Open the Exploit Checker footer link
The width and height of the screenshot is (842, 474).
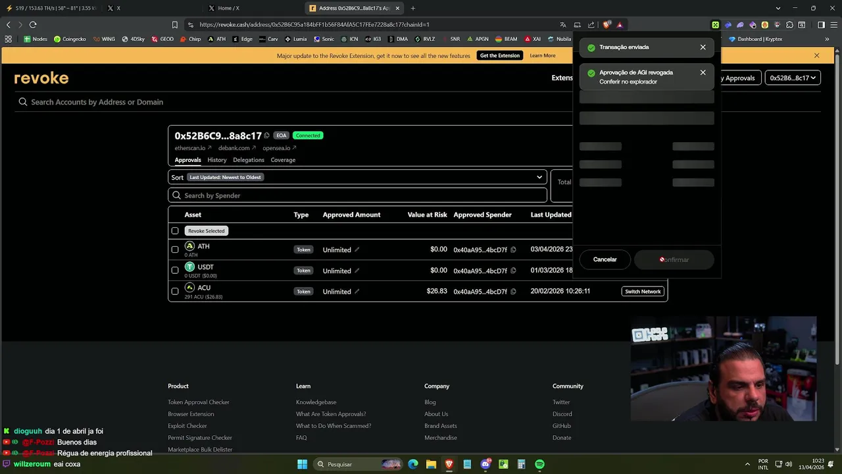click(187, 426)
